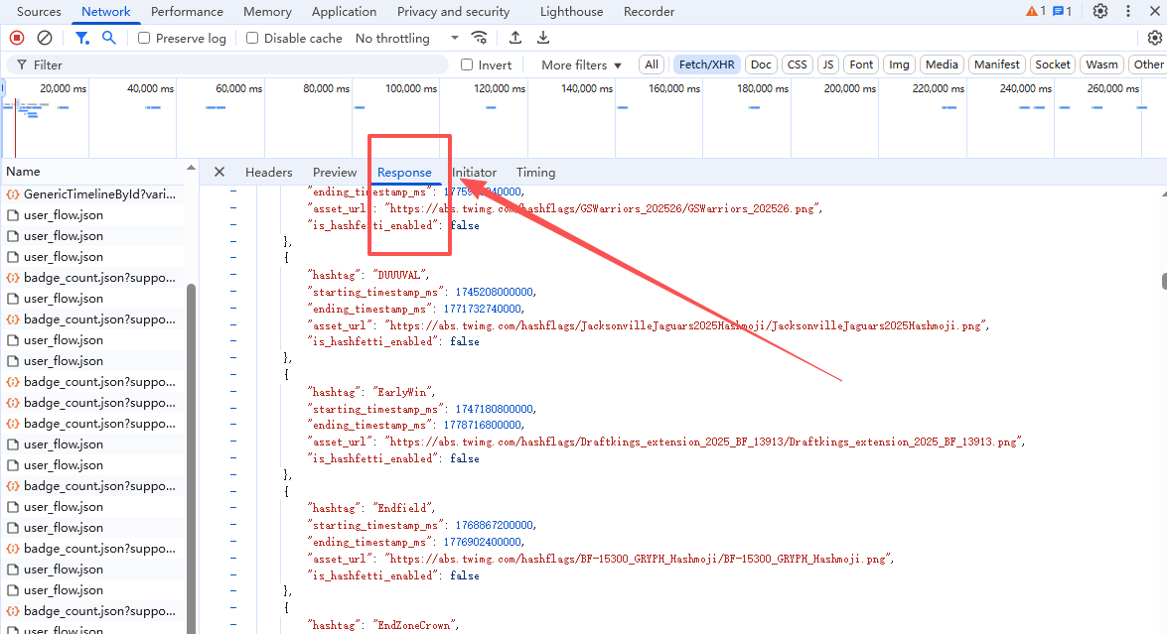Open the Recorder panel
The height and width of the screenshot is (634, 1167).
(649, 11)
